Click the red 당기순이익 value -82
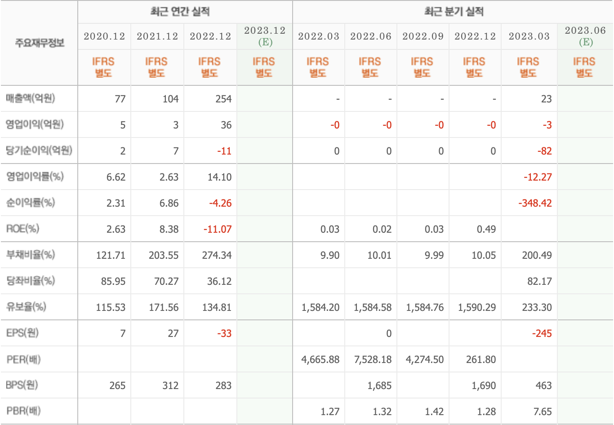The image size is (614, 425). point(544,151)
